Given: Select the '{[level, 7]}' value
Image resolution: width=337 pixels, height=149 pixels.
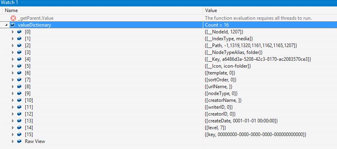Looking at the screenshot, I should 216,128.
